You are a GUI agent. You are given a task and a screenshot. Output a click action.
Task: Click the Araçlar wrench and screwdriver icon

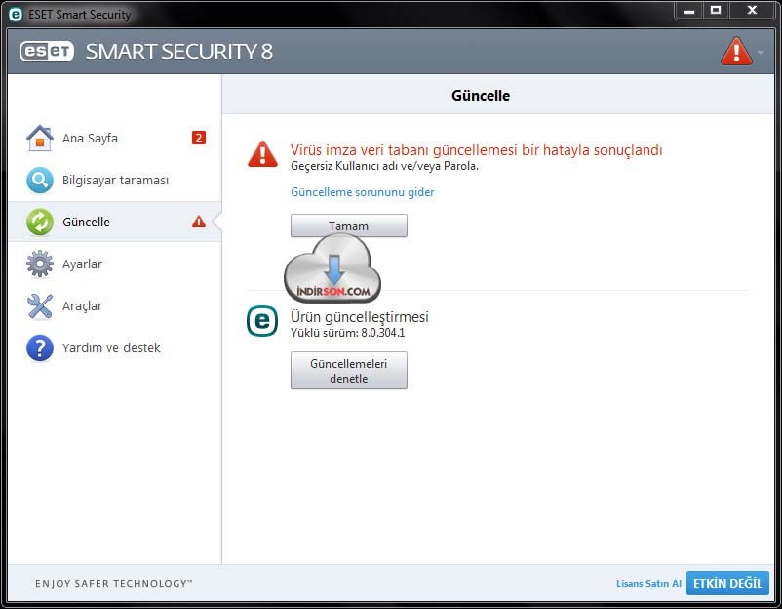[40, 305]
